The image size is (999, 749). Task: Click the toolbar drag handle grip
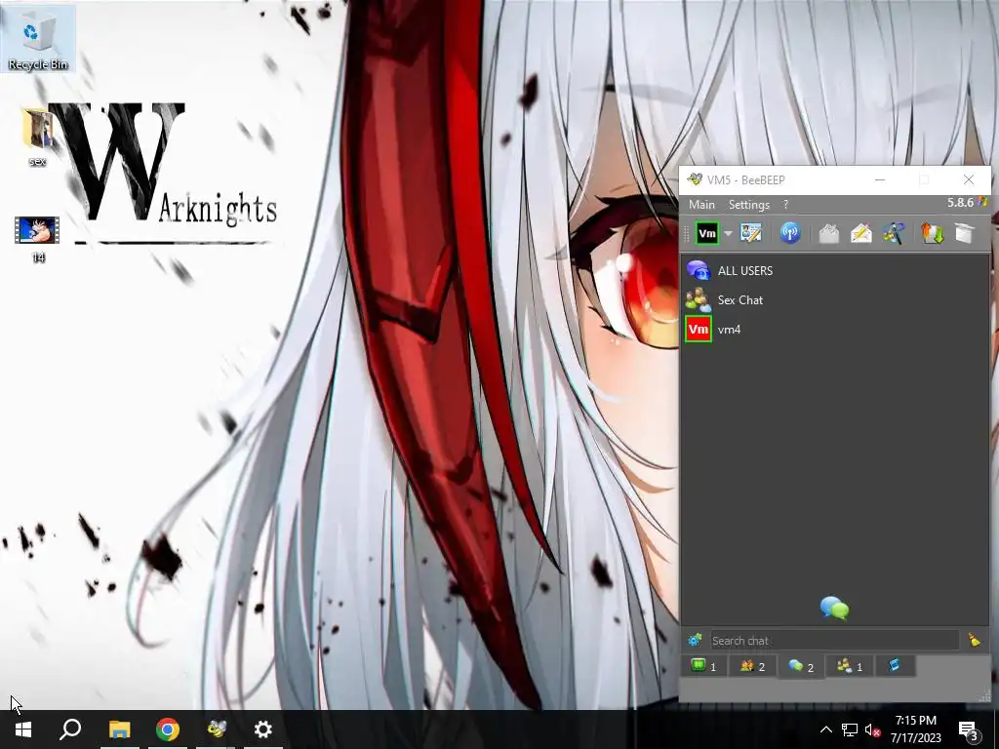(687, 234)
